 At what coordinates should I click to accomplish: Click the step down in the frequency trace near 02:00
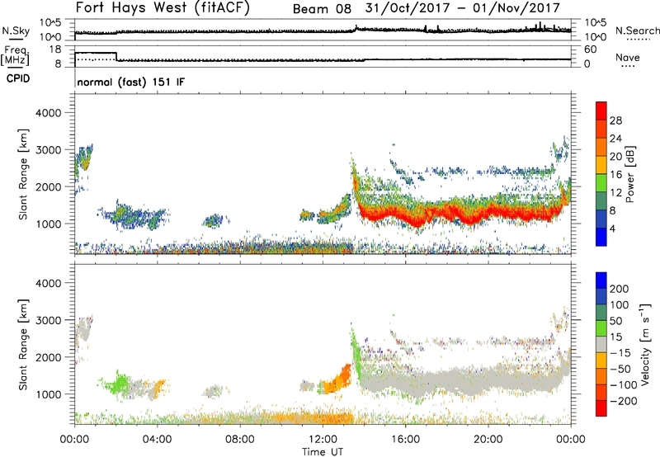[x=116, y=56]
